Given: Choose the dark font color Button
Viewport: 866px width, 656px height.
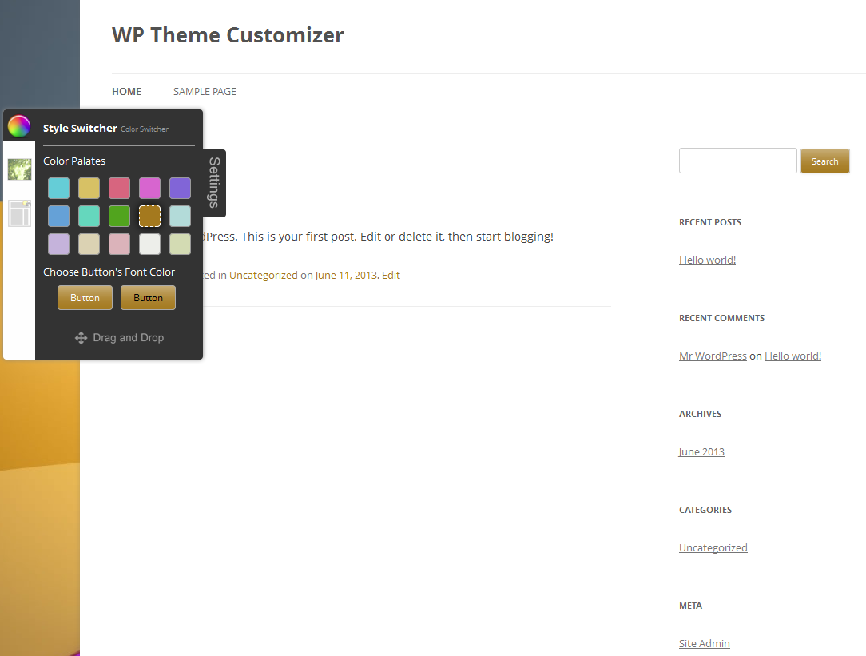Looking at the screenshot, I should tap(148, 297).
